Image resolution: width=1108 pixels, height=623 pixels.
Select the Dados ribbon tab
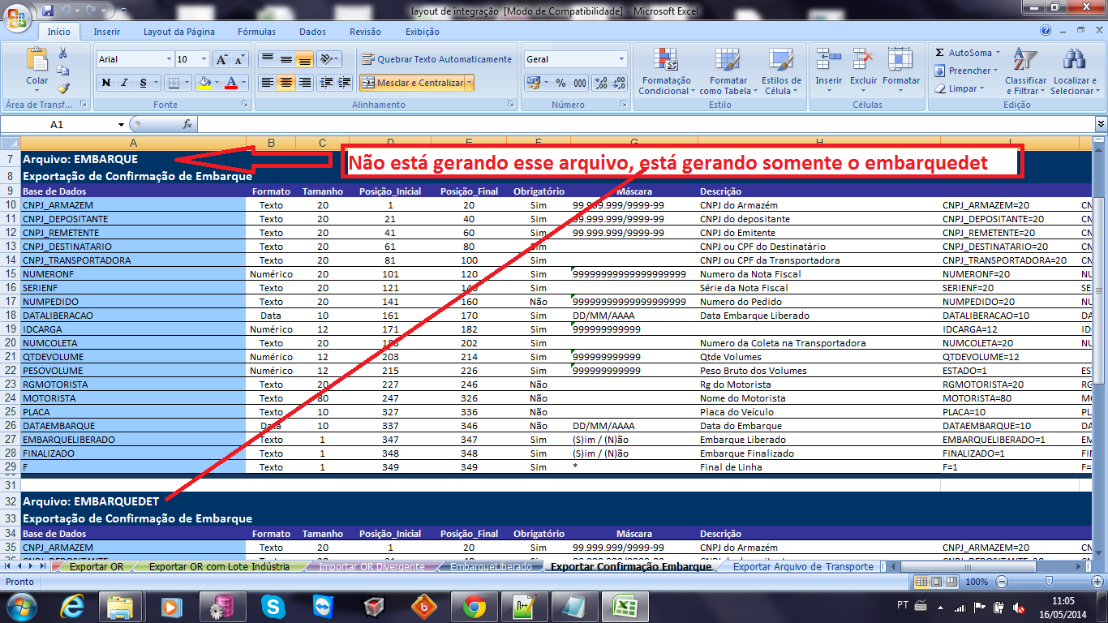pyautogui.click(x=312, y=32)
